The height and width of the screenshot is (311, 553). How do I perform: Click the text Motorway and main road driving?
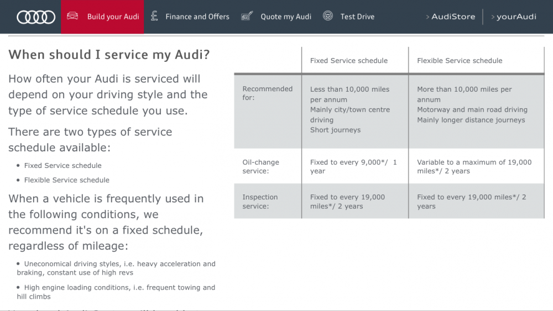472,109
